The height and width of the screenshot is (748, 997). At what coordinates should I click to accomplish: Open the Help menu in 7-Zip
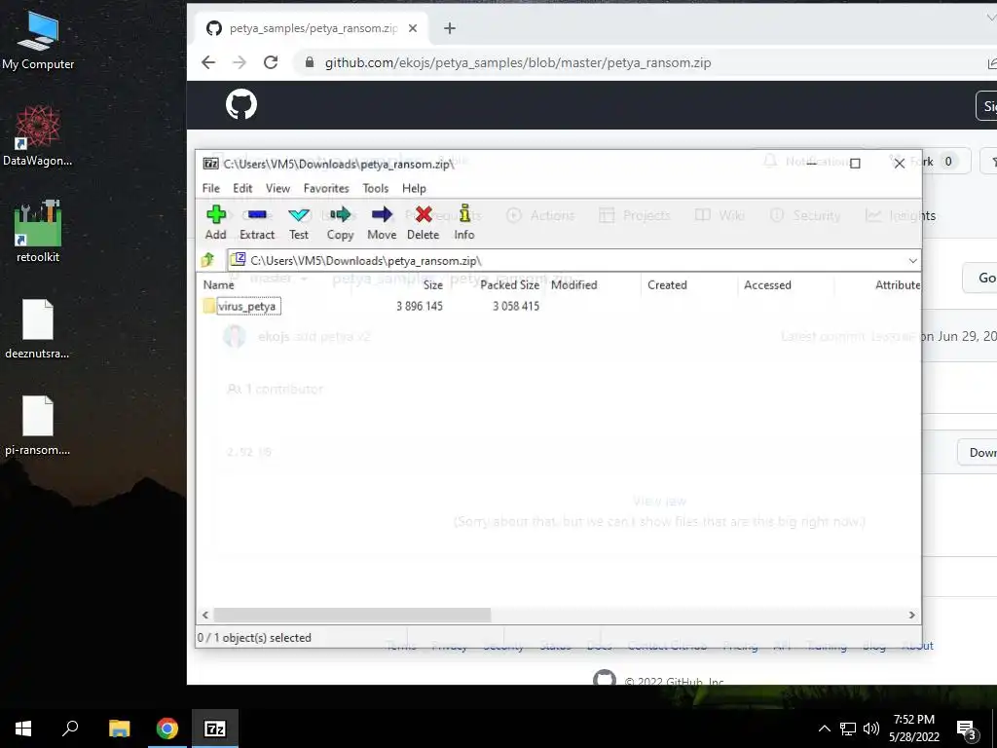(x=414, y=188)
